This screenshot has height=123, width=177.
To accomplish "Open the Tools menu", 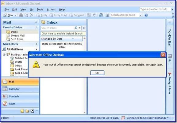I will click(x=40, y=10).
